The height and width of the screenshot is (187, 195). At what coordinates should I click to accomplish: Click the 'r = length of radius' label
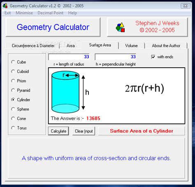coord(69,64)
